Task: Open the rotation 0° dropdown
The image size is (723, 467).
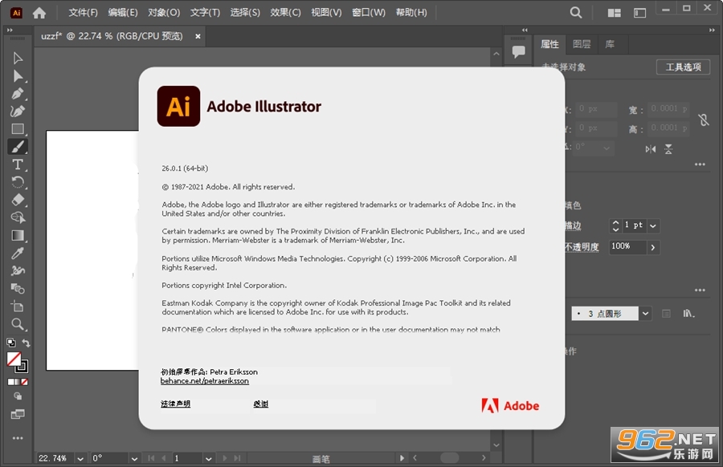Action: coord(134,459)
